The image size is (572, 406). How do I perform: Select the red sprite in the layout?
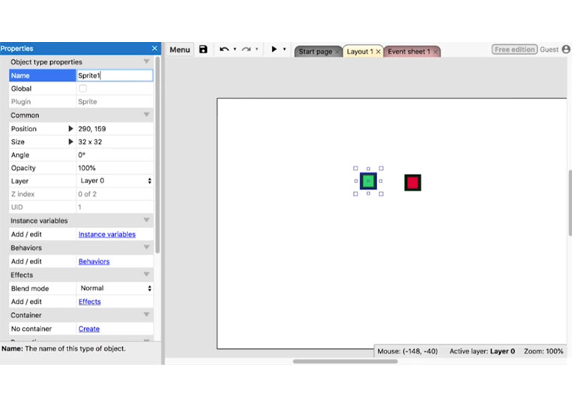[x=412, y=182]
